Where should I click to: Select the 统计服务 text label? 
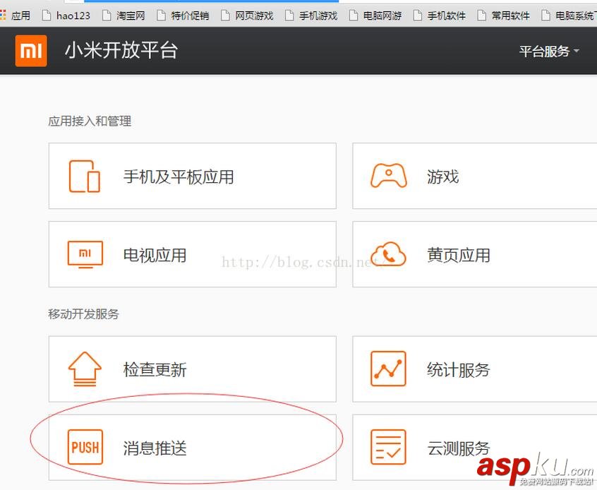click(458, 370)
